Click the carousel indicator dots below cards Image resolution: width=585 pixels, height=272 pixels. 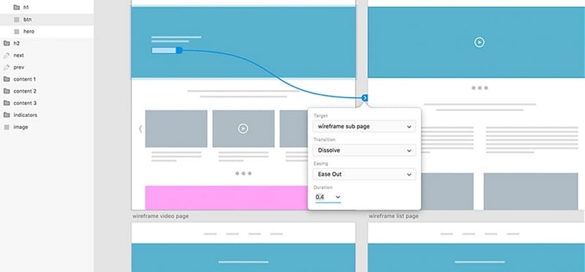click(244, 173)
